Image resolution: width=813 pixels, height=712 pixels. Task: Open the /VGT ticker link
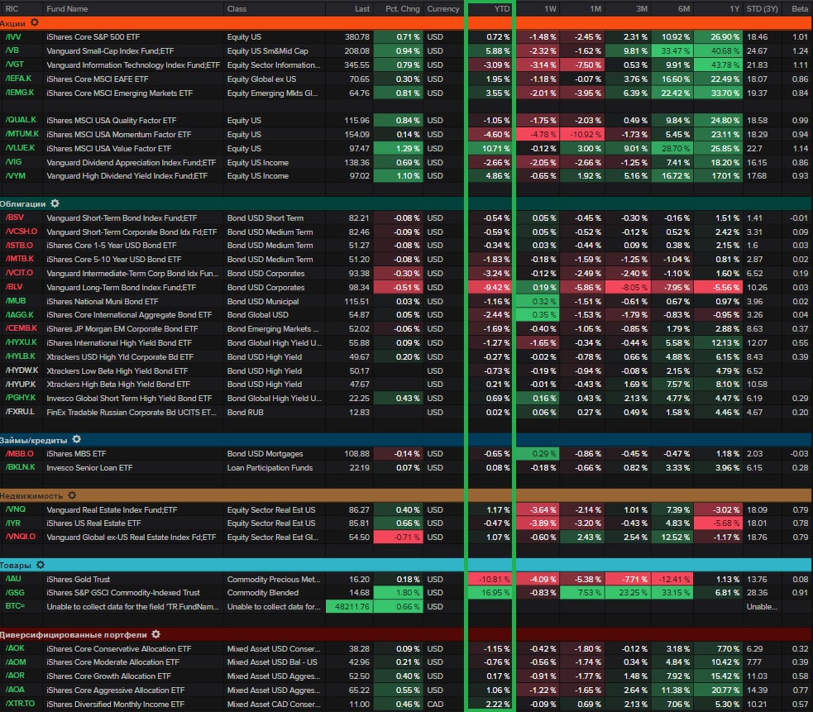[14, 65]
